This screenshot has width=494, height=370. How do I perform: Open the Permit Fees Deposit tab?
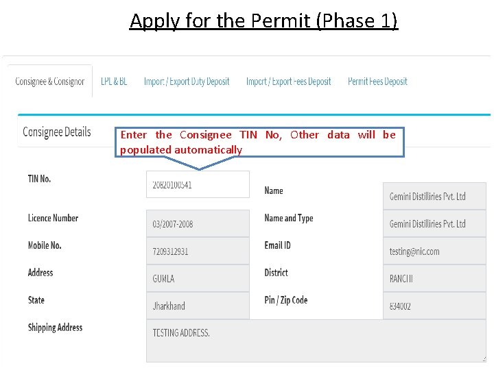click(x=377, y=82)
